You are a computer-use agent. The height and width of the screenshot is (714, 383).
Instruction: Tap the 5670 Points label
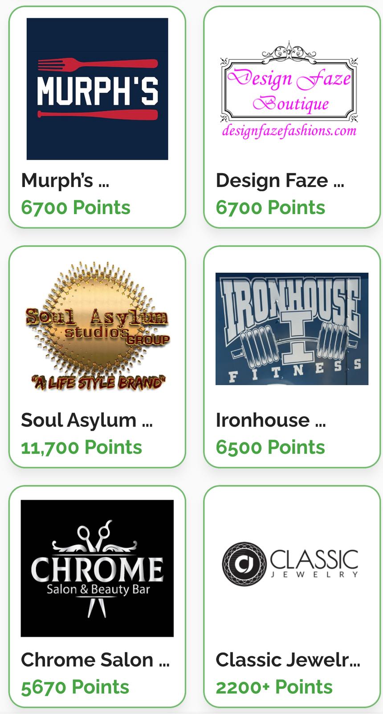click(x=75, y=687)
